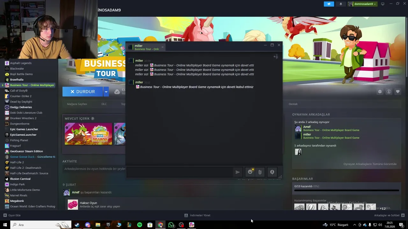Screen dimensions: 408x229
Task: Open Arkadaşlar ve Sohbet panel
Action: click(389, 215)
